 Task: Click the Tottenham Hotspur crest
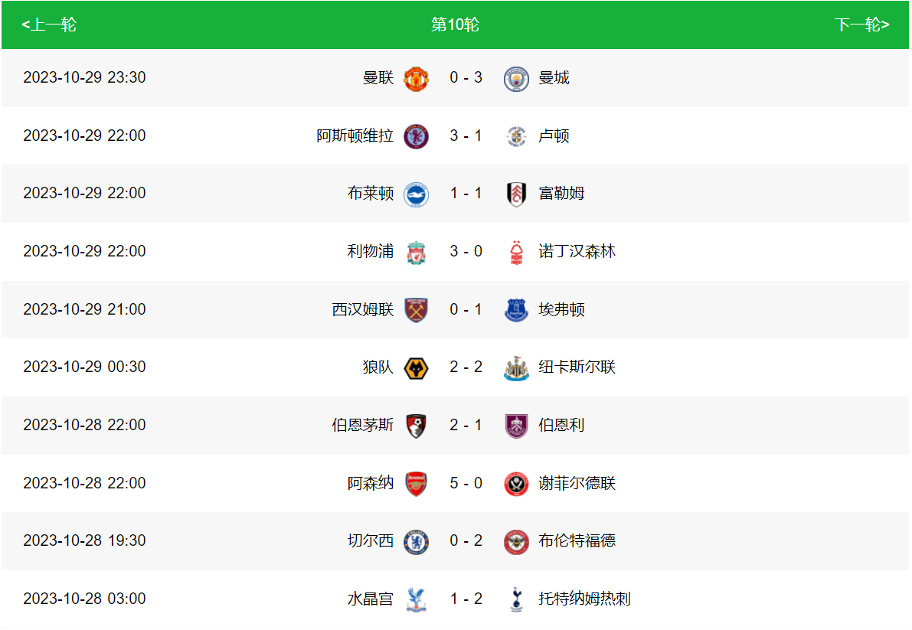(x=516, y=599)
